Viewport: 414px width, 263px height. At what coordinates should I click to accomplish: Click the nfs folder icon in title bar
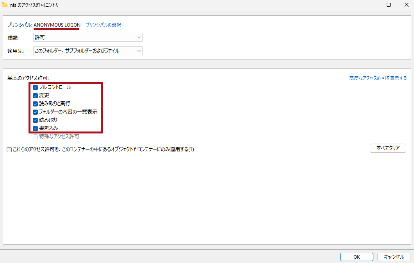point(5,5)
